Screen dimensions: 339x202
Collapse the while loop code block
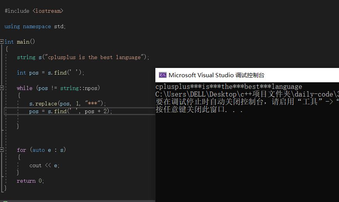coord(2,88)
